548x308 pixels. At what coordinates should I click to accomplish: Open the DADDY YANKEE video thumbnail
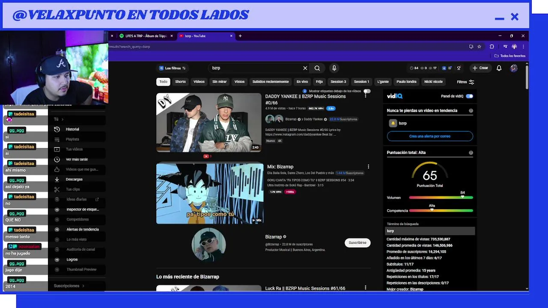pyautogui.click(x=208, y=122)
